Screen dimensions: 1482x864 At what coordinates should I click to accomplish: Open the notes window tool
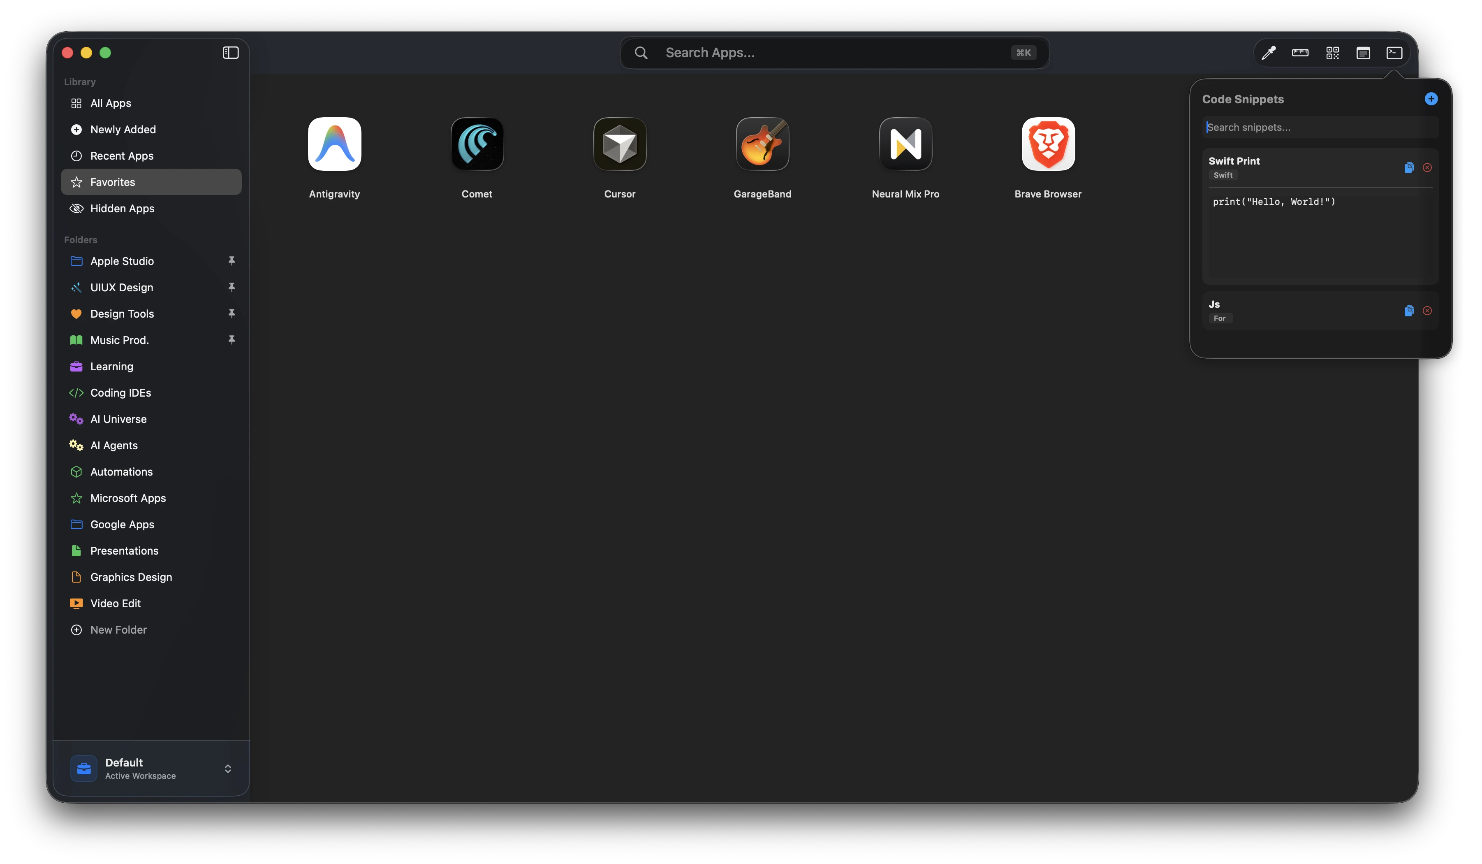click(x=1363, y=53)
